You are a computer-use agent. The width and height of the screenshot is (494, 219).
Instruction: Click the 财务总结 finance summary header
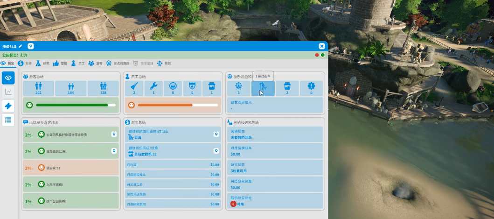[x=135, y=122]
